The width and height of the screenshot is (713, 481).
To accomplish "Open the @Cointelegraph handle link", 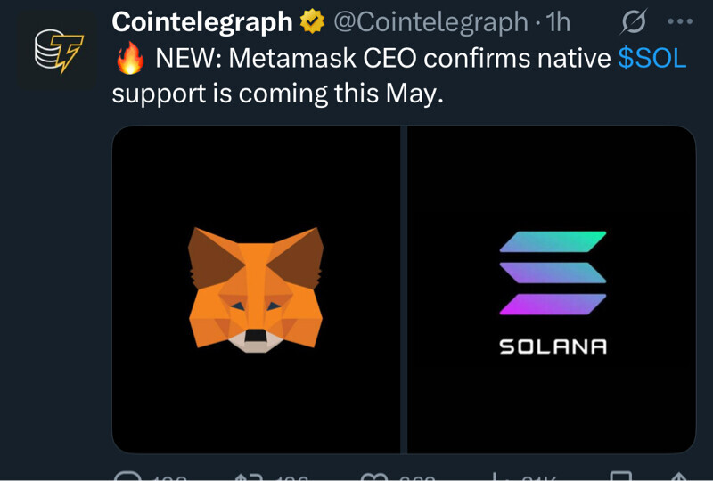I will (x=430, y=21).
